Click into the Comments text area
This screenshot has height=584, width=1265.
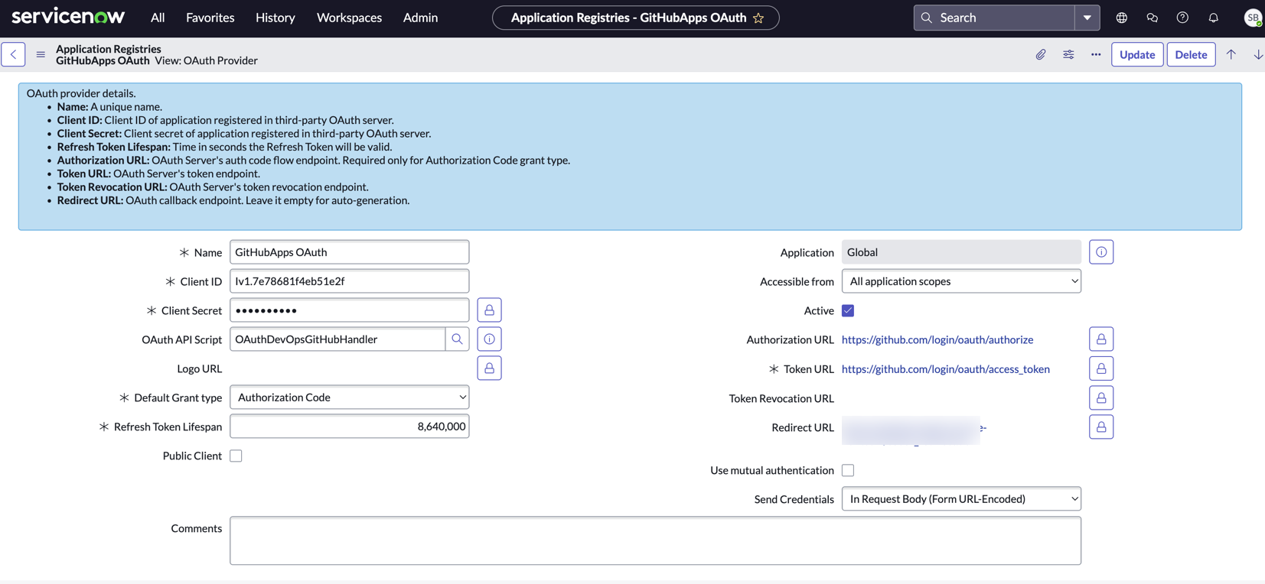[655, 540]
